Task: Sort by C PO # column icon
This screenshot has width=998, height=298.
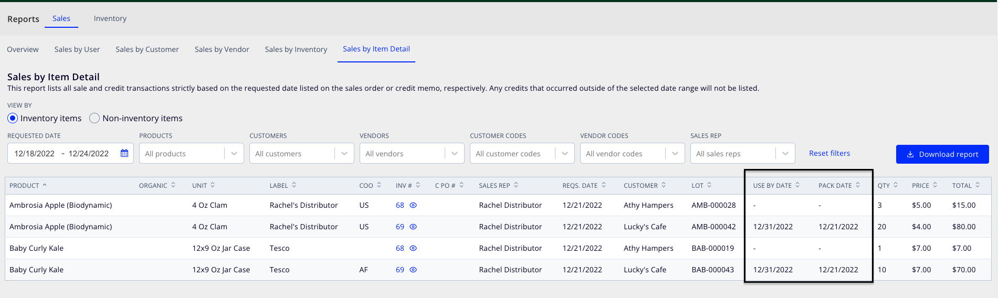Action: [461, 185]
